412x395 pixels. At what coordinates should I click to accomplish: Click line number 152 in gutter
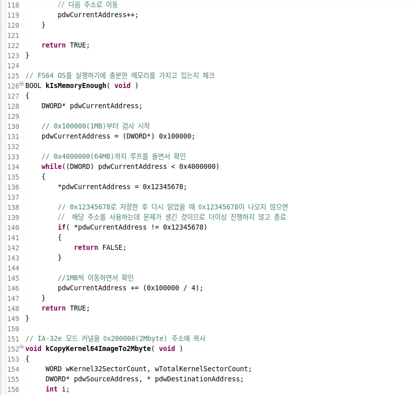coord(13,349)
